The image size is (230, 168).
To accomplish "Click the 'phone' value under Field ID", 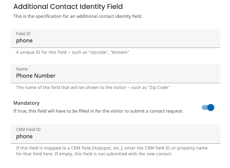I will pyautogui.click(x=24, y=40).
